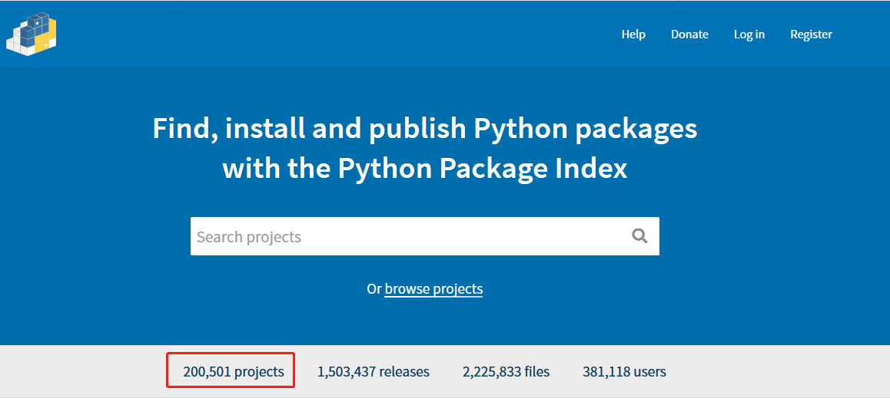890x398 pixels.
Task: Click the blue cubes in the logo
Action: (x=32, y=27)
